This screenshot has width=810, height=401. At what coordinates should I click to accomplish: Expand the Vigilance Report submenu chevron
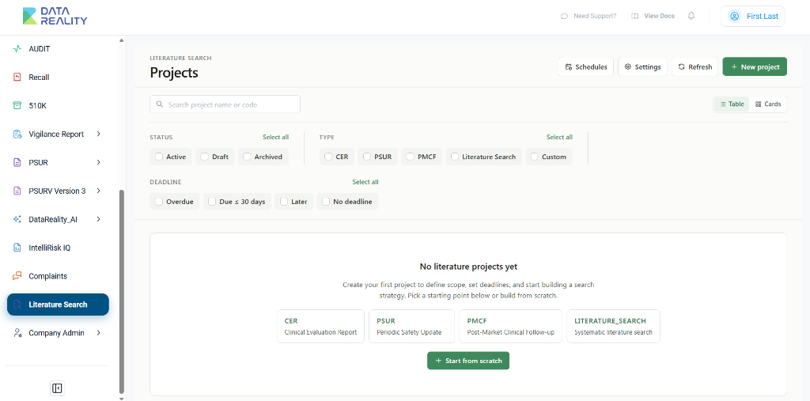(99, 134)
